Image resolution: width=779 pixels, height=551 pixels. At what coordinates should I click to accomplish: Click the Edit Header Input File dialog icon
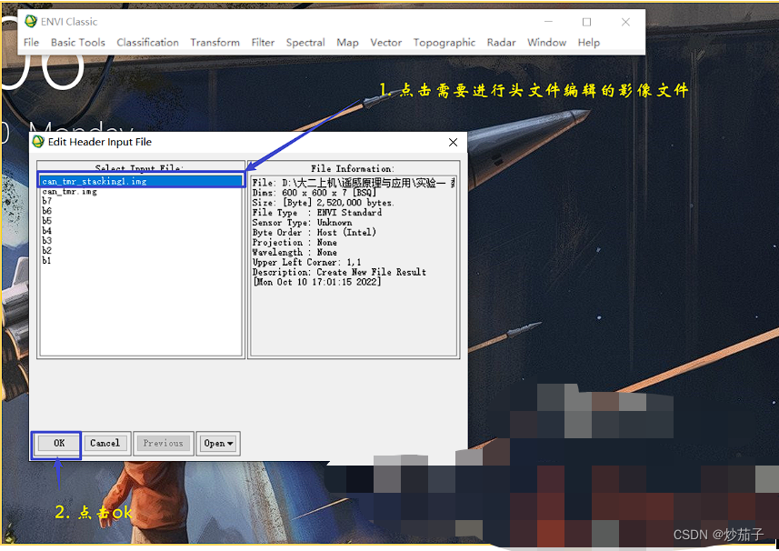tap(38, 142)
